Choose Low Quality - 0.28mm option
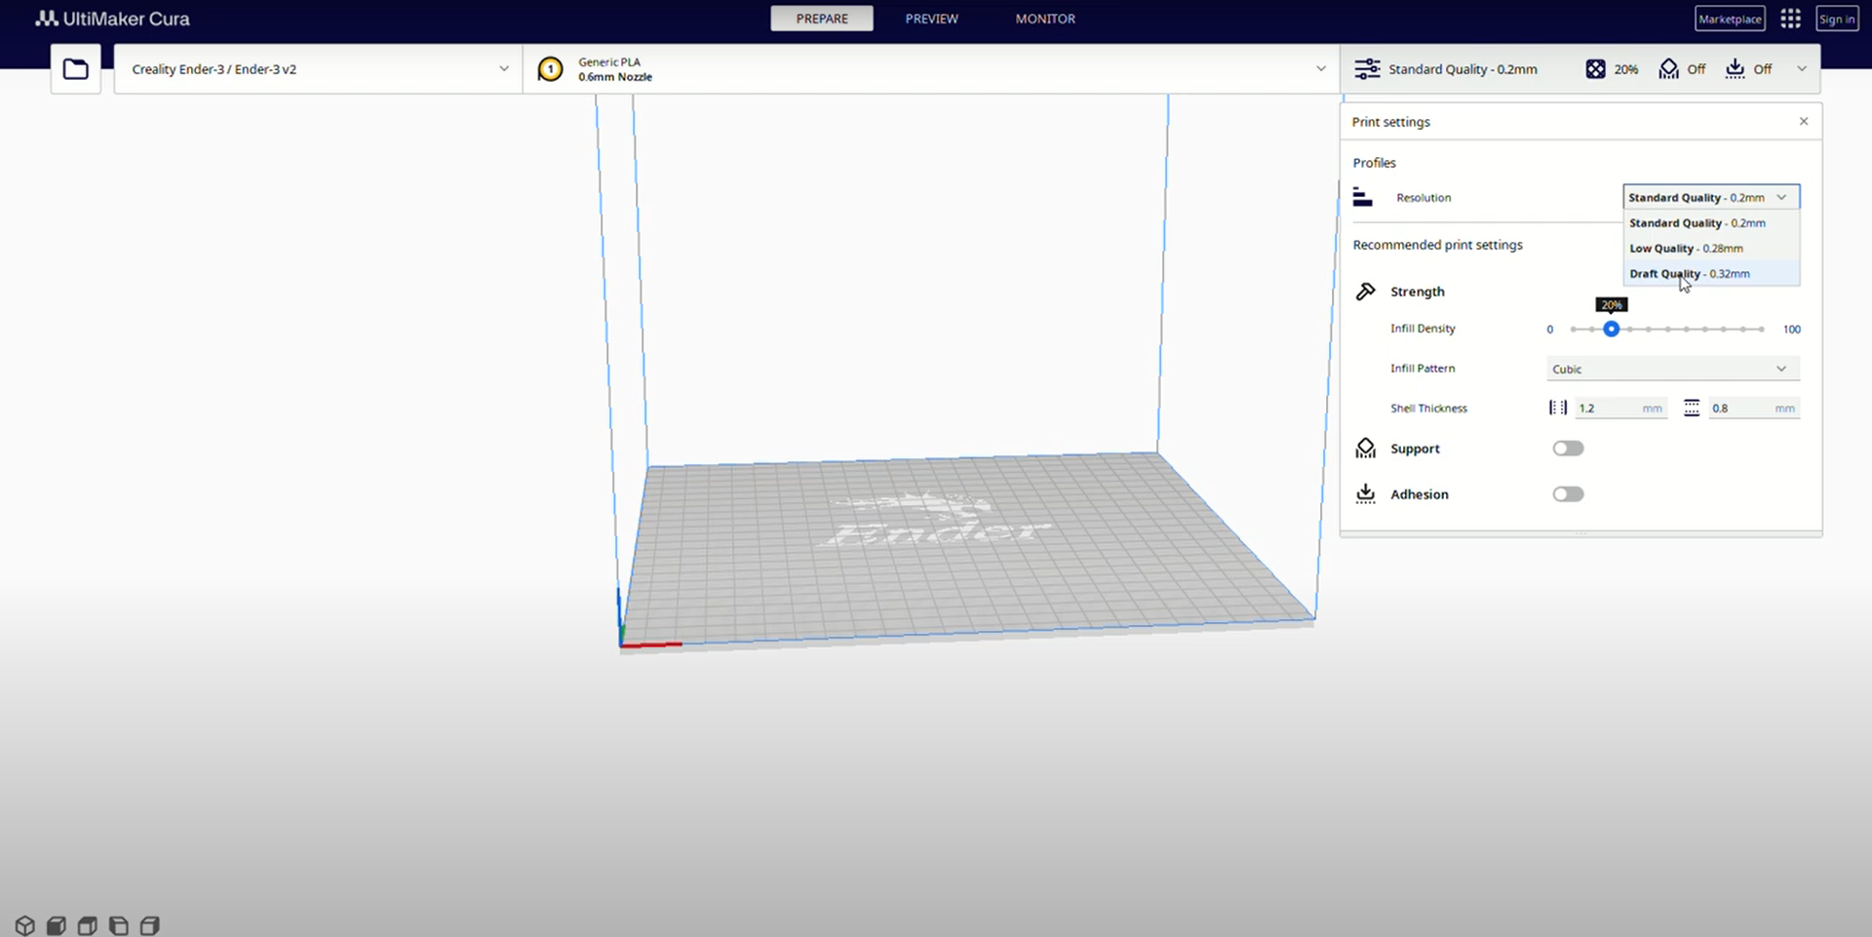 pyautogui.click(x=1686, y=249)
